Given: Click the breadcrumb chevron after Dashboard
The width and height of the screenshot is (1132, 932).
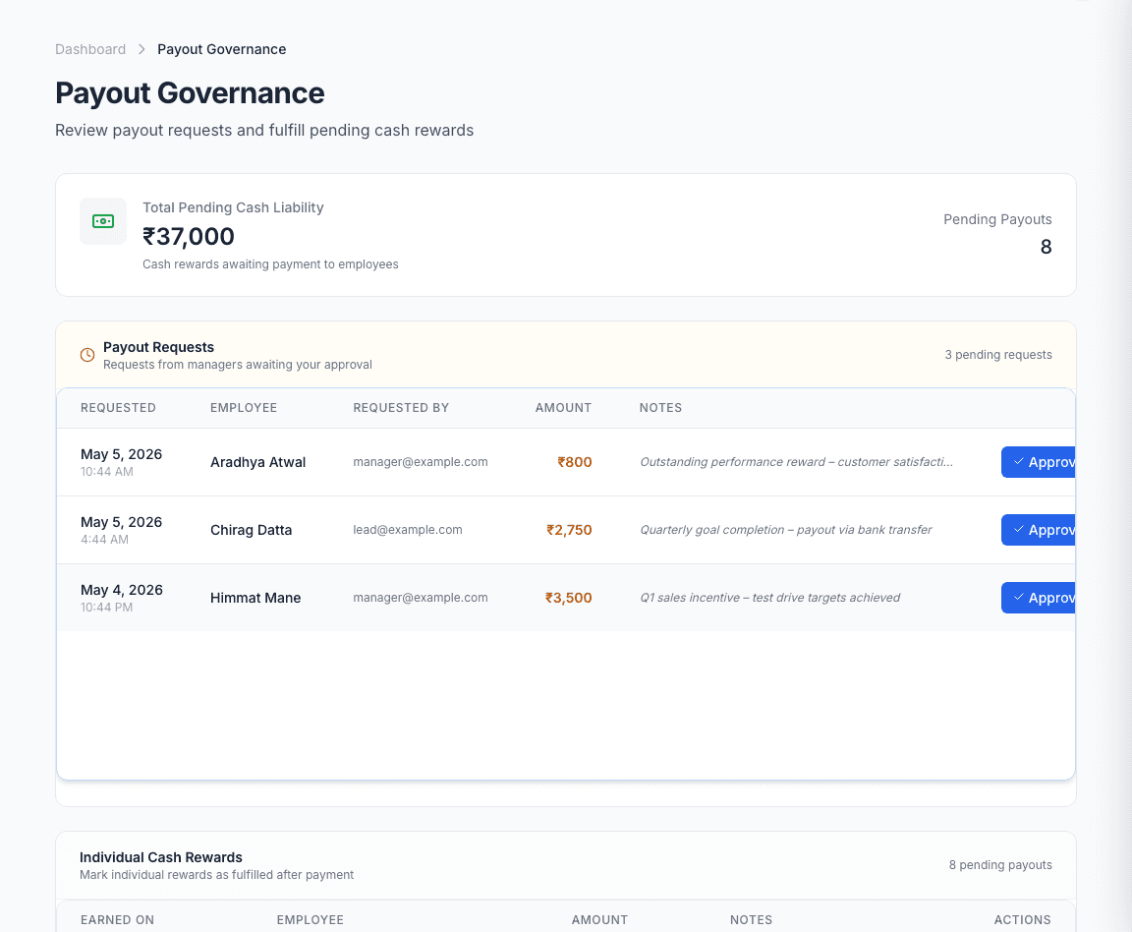Looking at the screenshot, I should 141,49.
